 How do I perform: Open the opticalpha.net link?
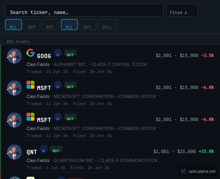click(x=202, y=171)
